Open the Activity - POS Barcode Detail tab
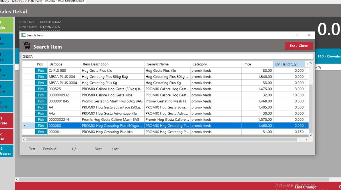Viewport: 341px width, 190px height. click(64, 1)
